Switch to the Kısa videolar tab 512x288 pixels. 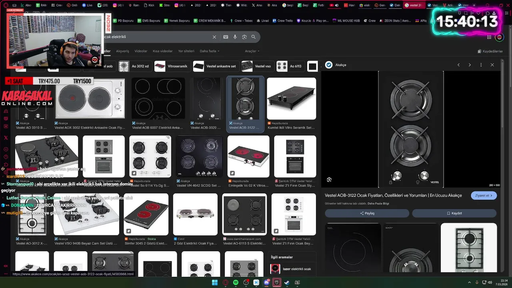[163, 51]
